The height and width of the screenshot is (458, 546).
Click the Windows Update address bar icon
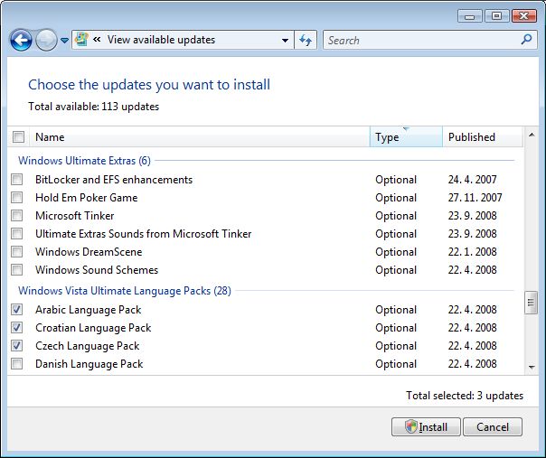point(82,40)
